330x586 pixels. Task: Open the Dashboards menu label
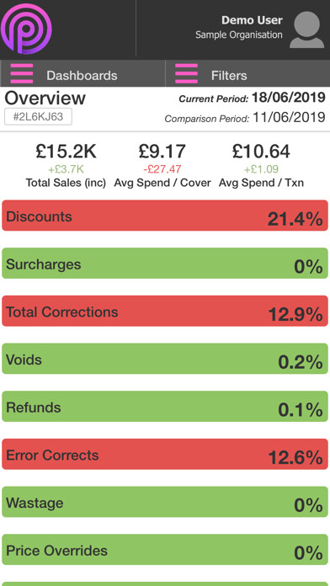tap(82, 76)
